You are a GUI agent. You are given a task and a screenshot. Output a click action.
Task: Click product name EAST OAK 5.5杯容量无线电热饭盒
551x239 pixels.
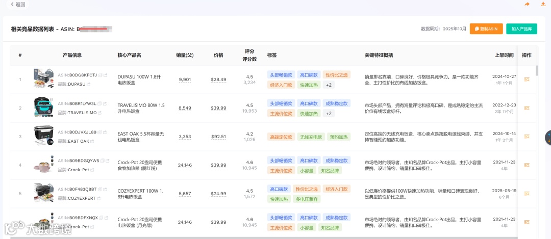[141, 137]
